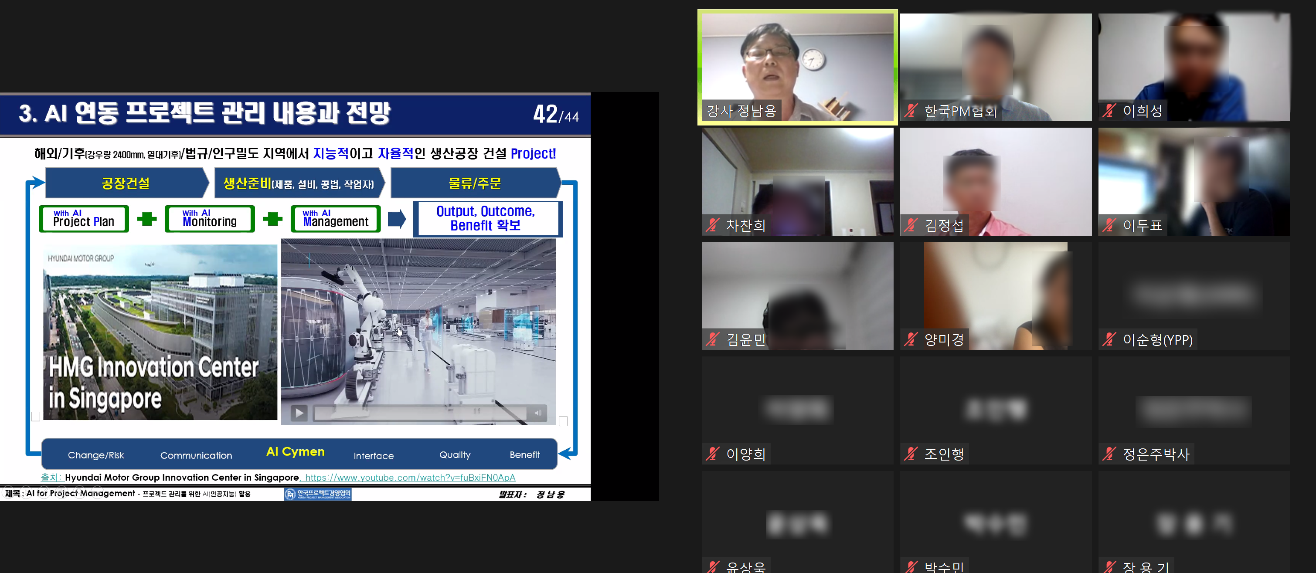Click muted mic icon beside 이양희

(712, 454)
